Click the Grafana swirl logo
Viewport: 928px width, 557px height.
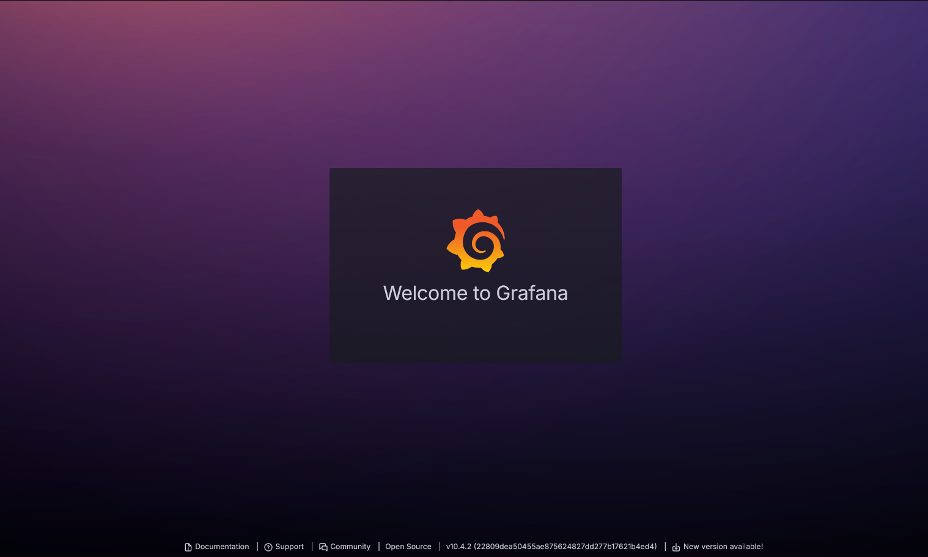pos(476,241)
